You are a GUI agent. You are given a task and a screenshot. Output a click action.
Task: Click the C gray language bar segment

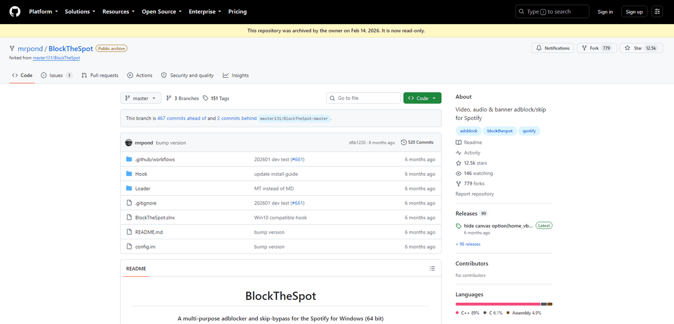point(544,304)
